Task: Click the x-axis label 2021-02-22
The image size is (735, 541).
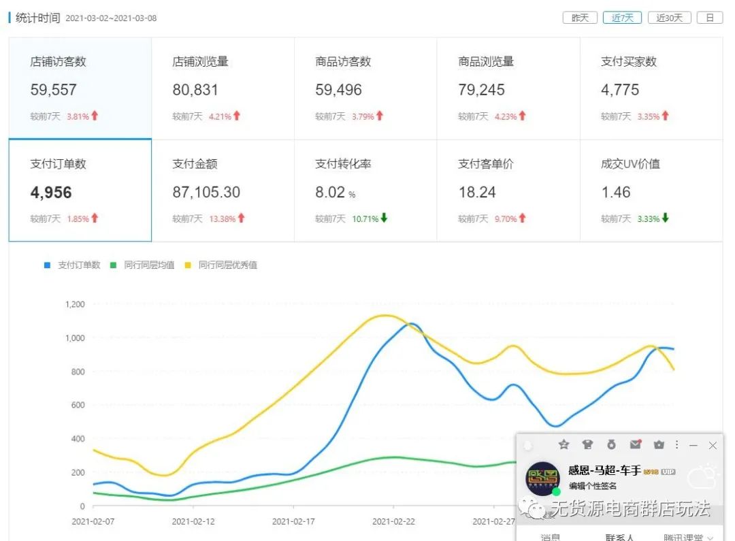Action: [x=394, y=521]
